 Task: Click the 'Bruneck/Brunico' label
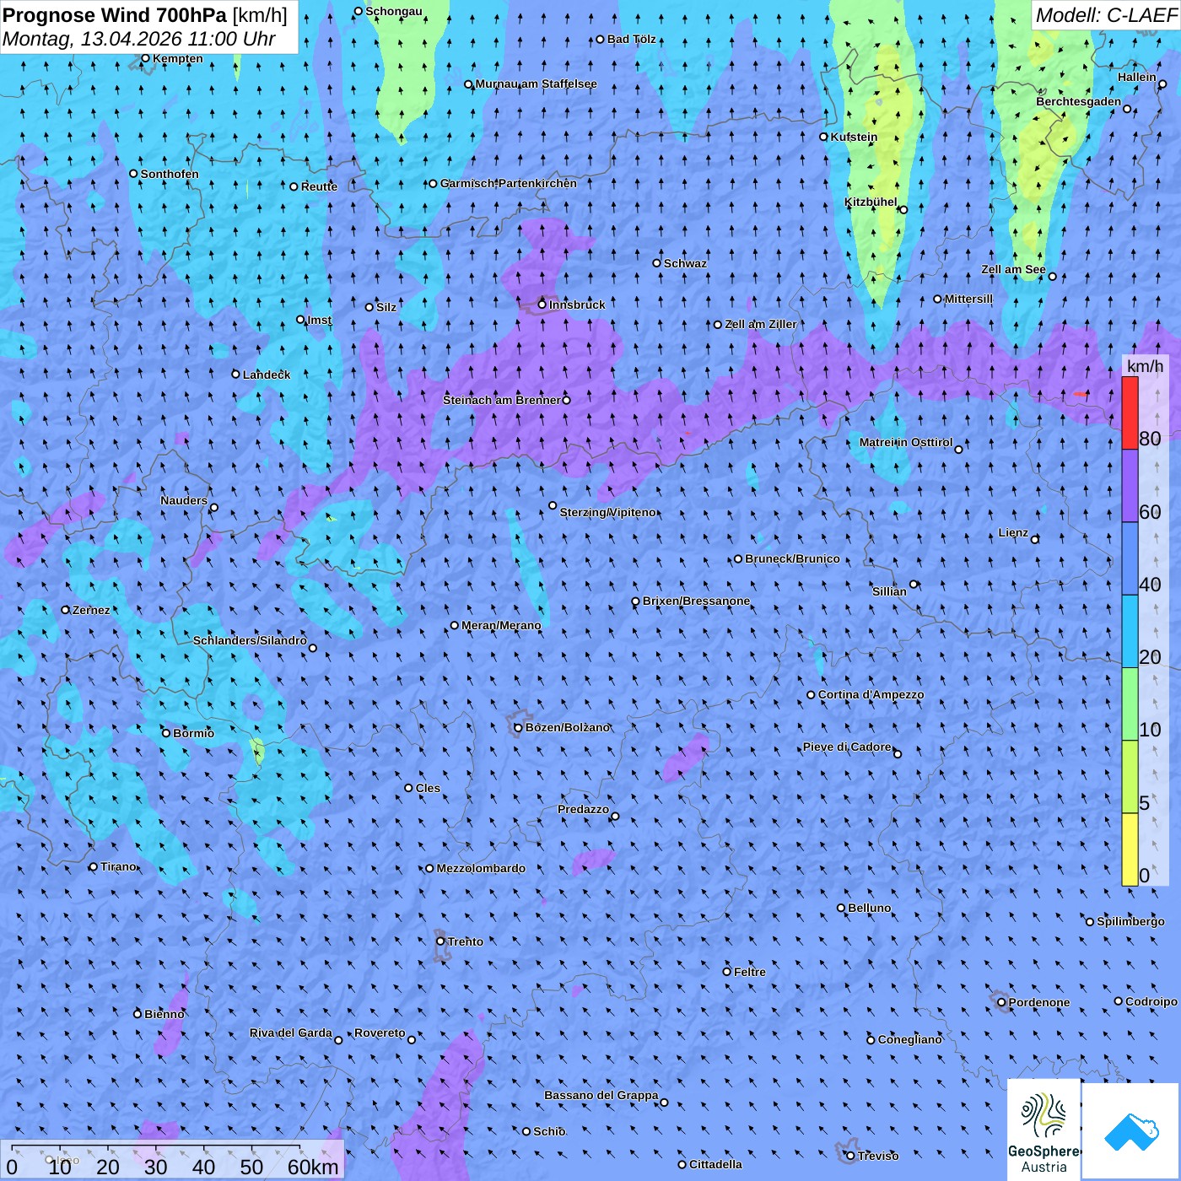point(792,558)
